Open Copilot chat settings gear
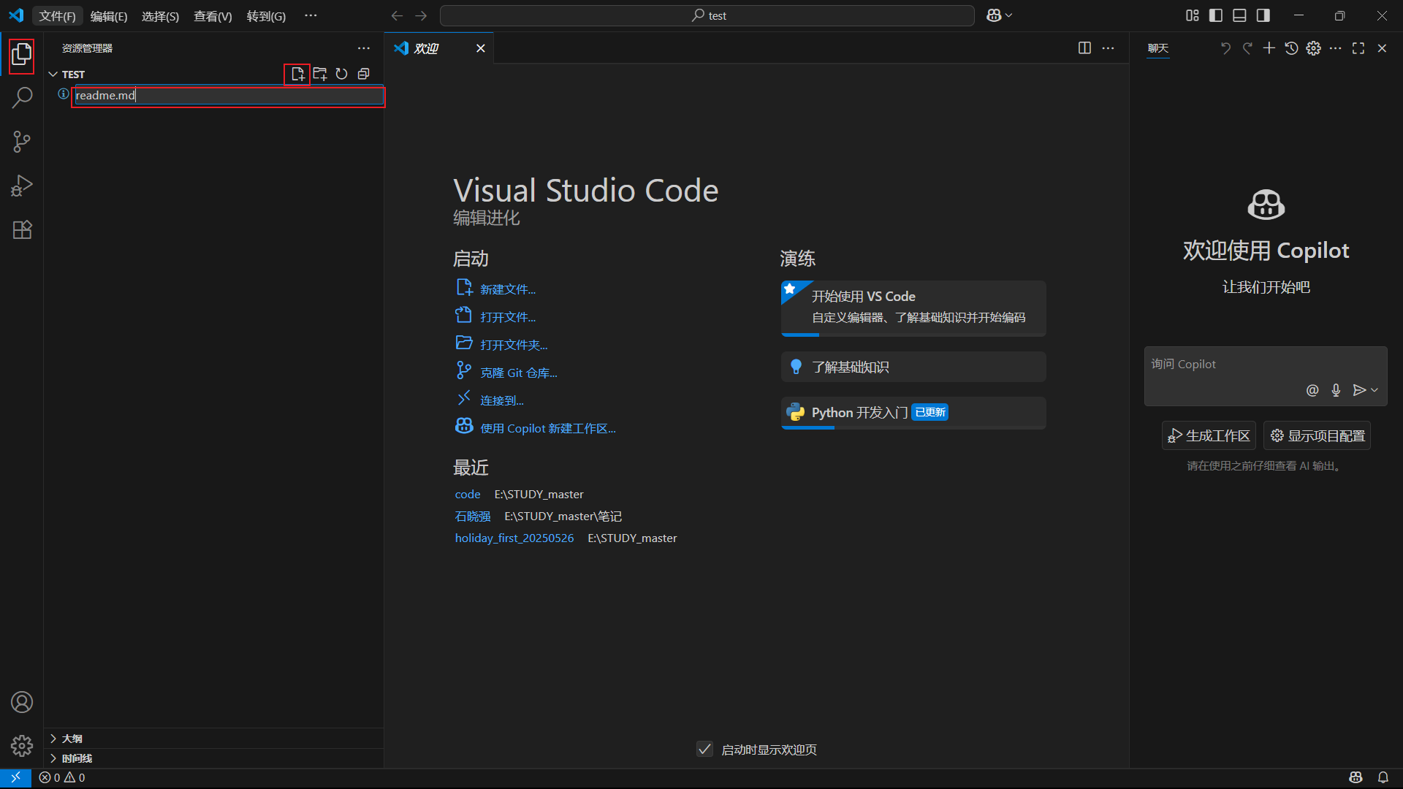 (1313, 48)
